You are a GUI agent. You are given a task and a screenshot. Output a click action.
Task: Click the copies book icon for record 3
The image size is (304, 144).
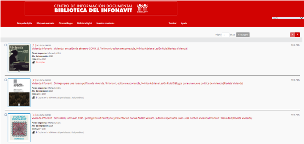pyautogui.click(x=33, y=132)
